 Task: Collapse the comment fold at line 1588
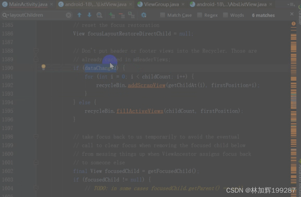coord(36,51)
